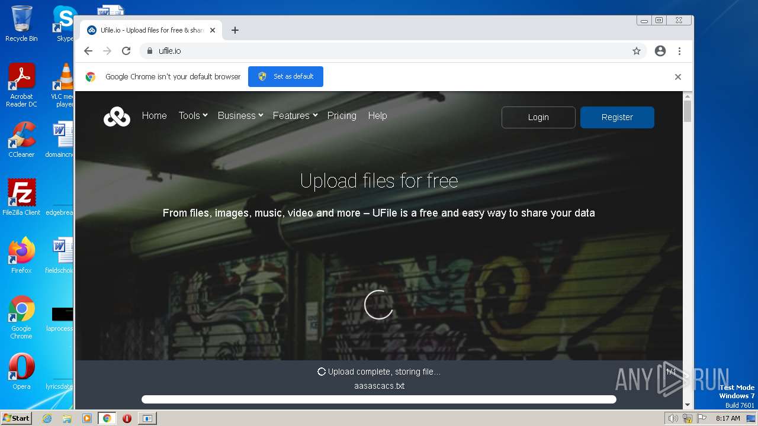This screenshot has height=426, width=758.
Task: Click Chrome taskbar button
Action: point(107,418)
